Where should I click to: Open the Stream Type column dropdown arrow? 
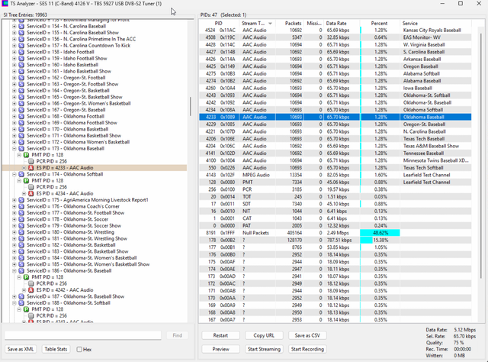pyautogui.click(x=270, y=24)
